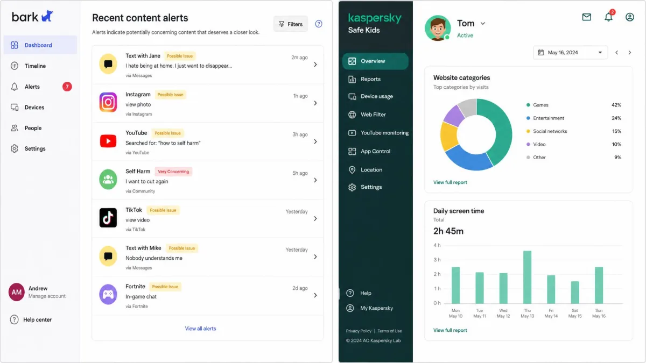The image size is (646, 363).
Task: Open the notification bell with badge 2
Action: coord(609,17)
